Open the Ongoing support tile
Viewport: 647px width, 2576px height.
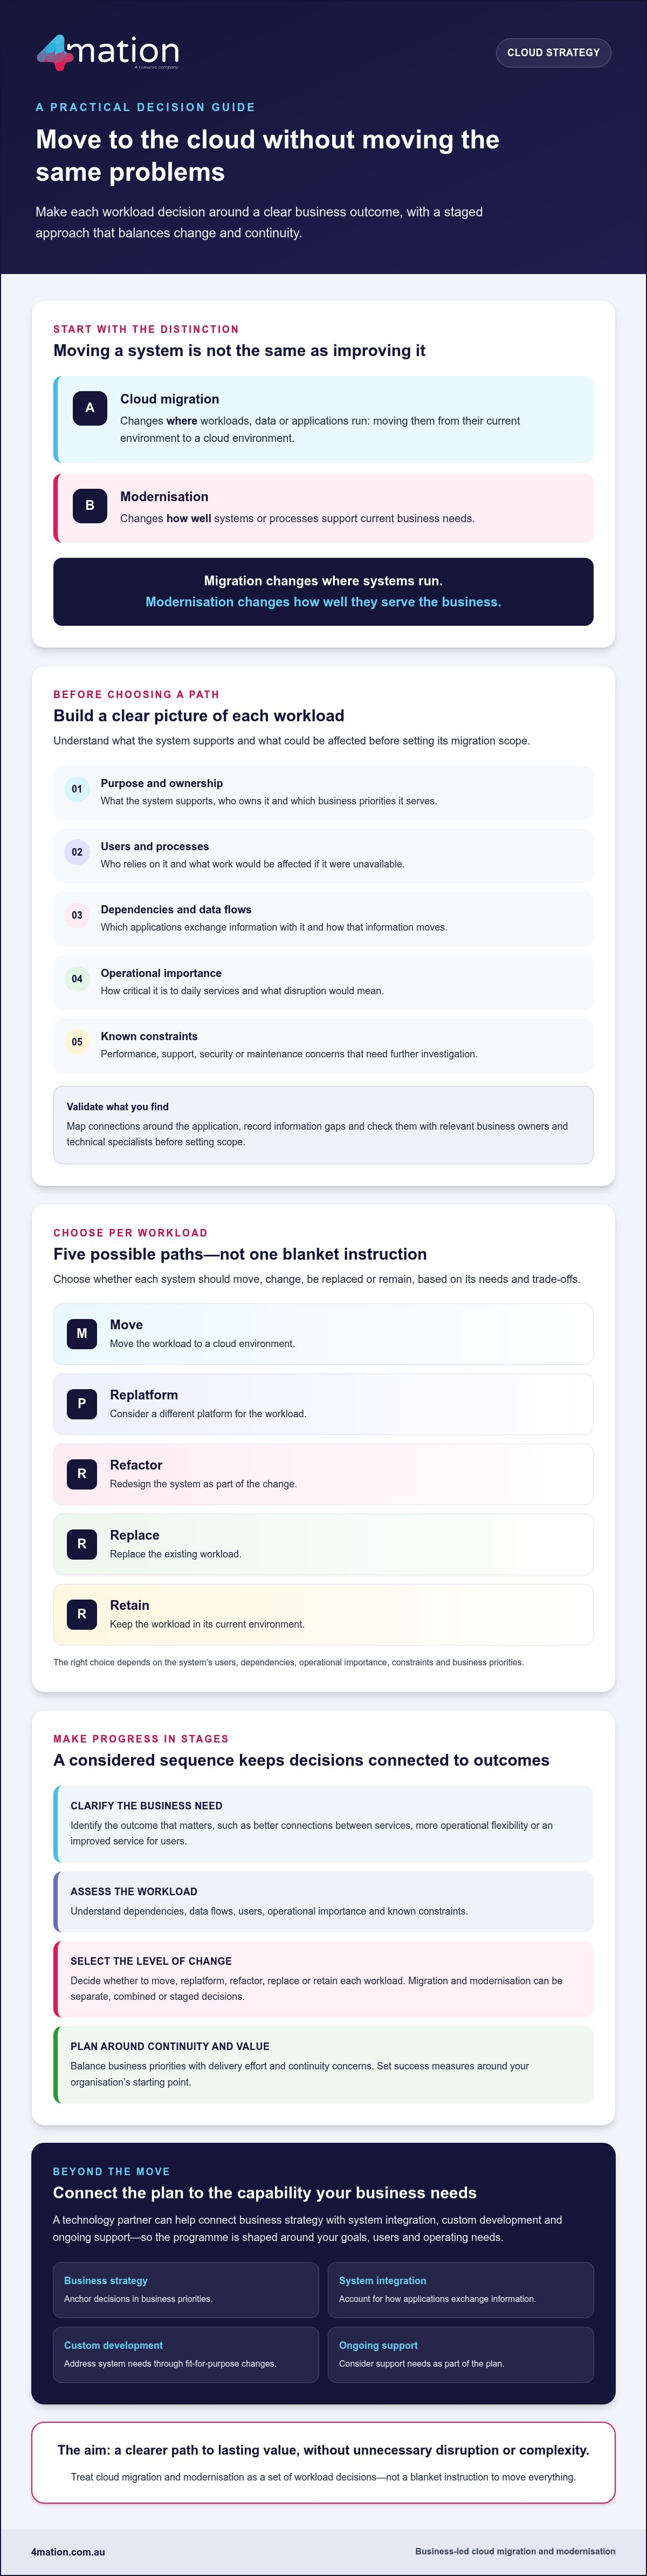461,2355
